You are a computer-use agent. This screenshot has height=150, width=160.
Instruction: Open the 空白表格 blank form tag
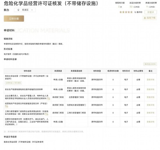(17, 83)
